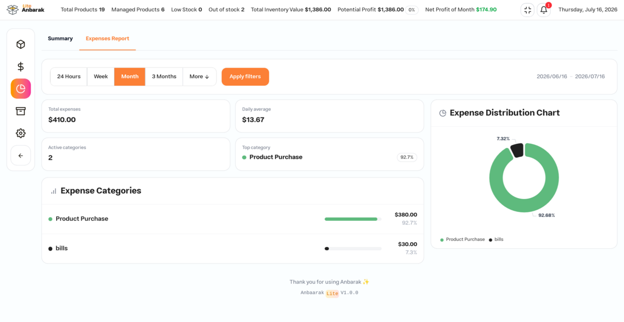The image size is (624, 322).
Task: Select the Week range
Action: point(101,76)
